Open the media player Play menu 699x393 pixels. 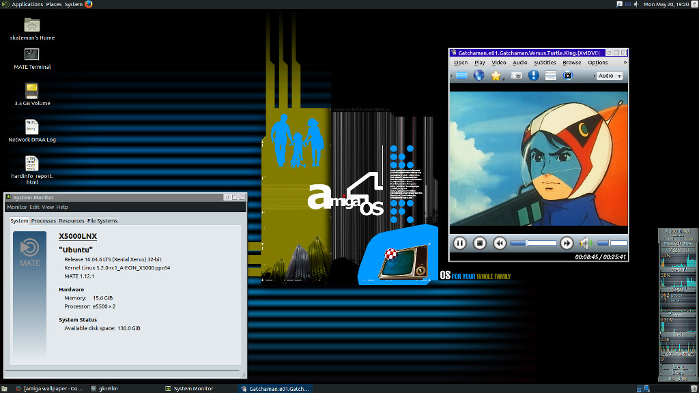click(480, 63)
